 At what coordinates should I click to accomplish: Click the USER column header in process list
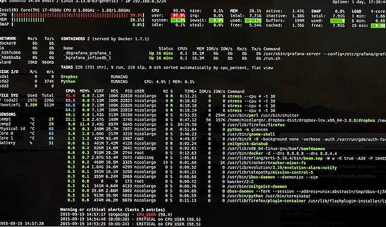point(139,91)
